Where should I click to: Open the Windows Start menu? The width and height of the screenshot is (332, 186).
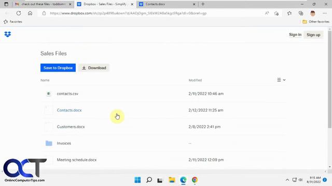137,180
